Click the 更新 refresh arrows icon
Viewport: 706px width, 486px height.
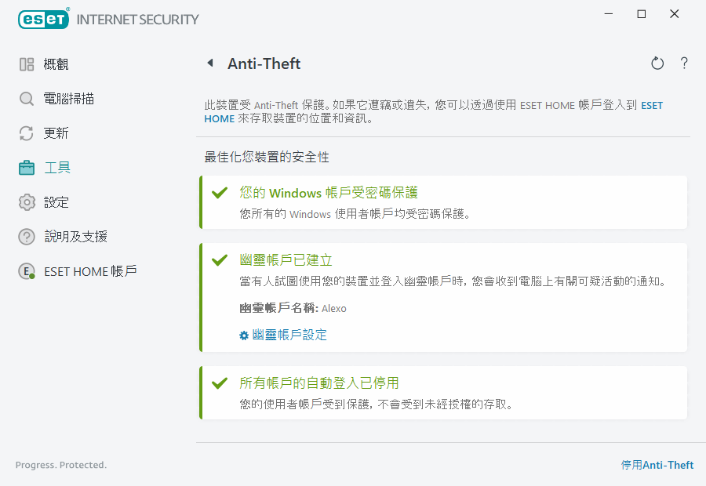pos(27,133)
